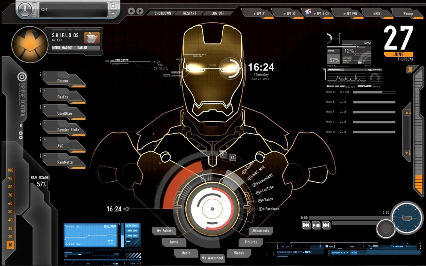This screenshot has height=266, width=426.
Task: Click the 16:24 digital clock near helmet
Action: click(261, 67)
